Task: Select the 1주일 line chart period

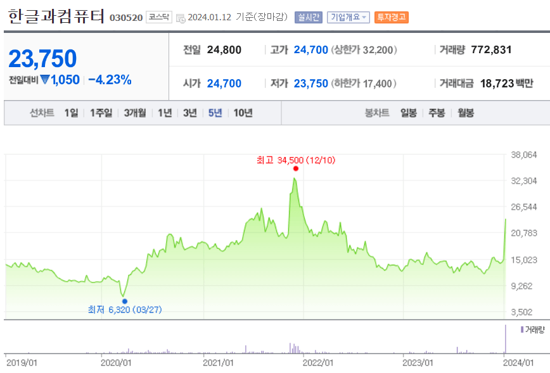Action: [x=101, y=113]
